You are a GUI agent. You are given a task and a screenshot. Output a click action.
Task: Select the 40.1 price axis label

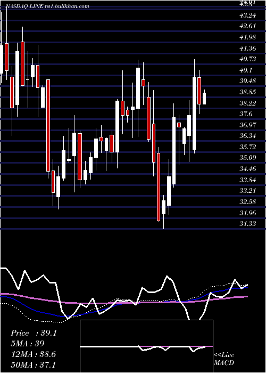(x=246, y=70)
